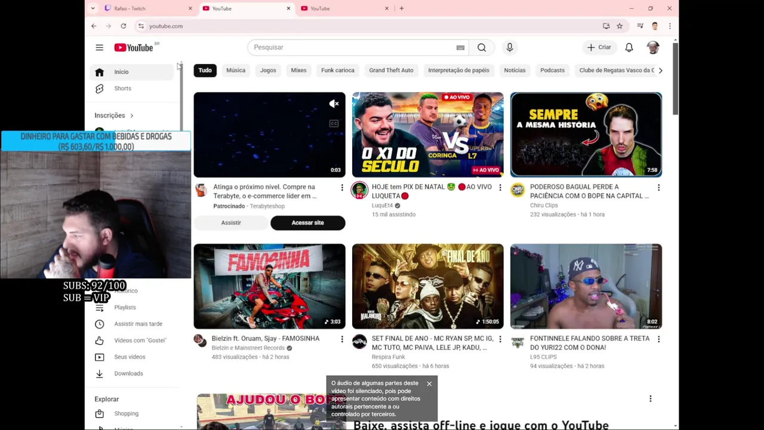Screen dimensions: 764x430
Task: Open the notifications bell
Action: point(629,47)
